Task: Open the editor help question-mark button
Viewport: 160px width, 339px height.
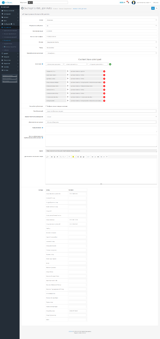Action: tap(107, 156)
